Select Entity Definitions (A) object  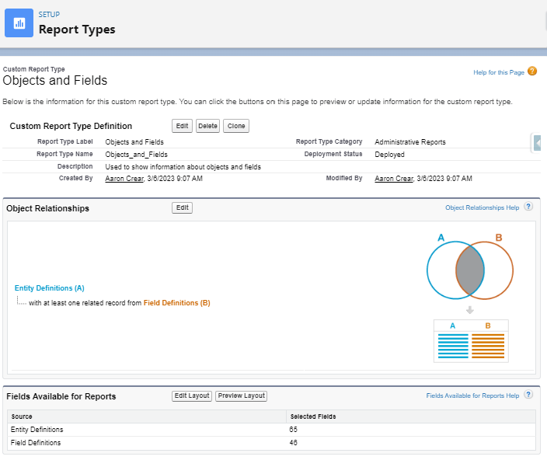[x=49, y=288]
